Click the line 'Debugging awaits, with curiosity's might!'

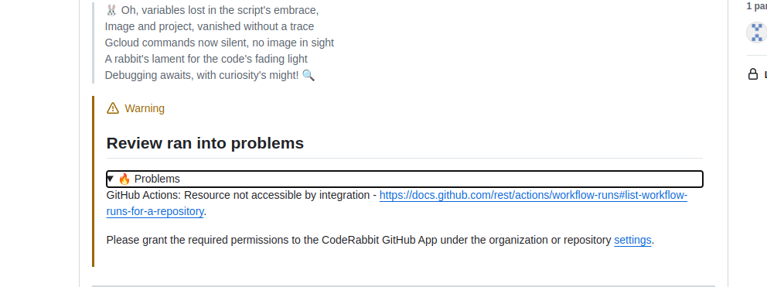point(202,75)
